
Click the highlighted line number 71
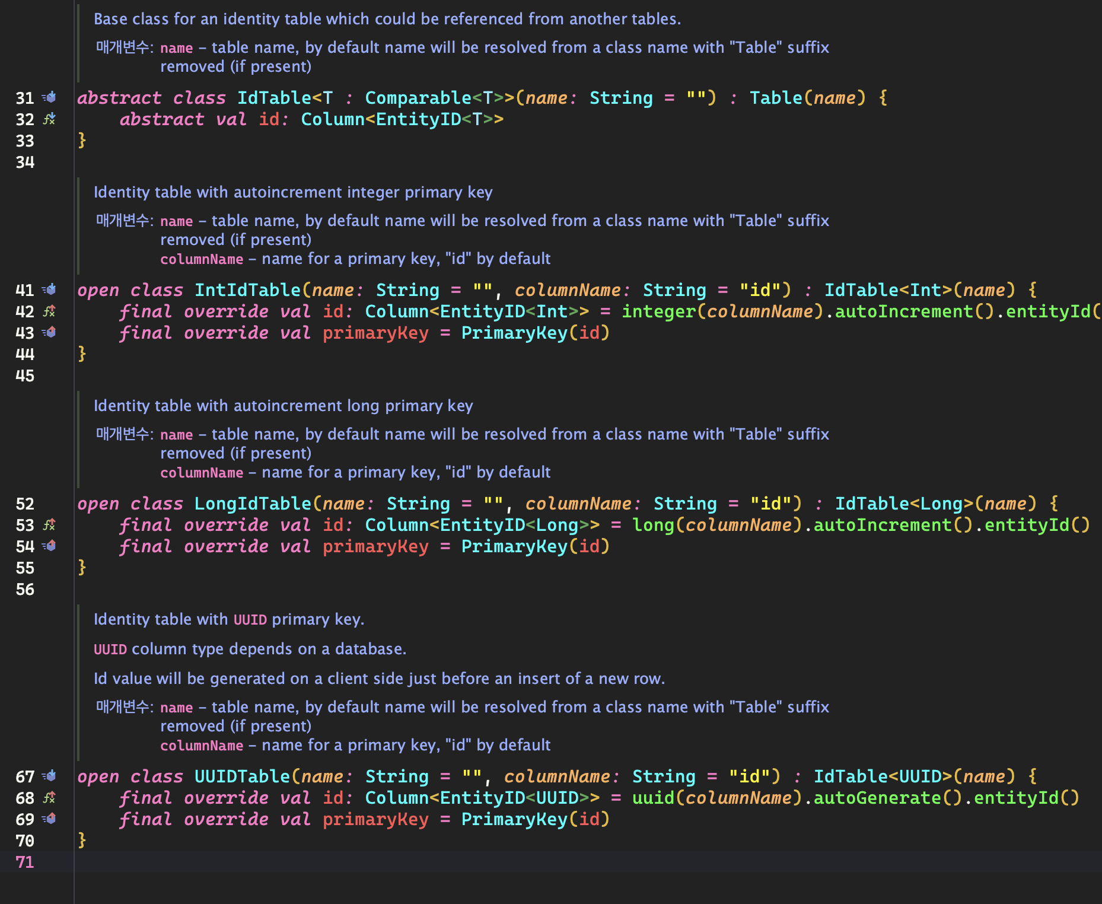coord(25,862)
